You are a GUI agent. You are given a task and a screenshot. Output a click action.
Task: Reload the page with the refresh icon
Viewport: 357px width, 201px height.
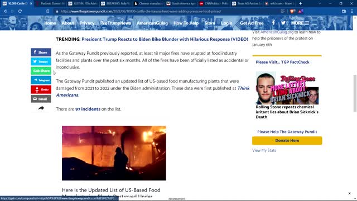click(x=20, y=11)
